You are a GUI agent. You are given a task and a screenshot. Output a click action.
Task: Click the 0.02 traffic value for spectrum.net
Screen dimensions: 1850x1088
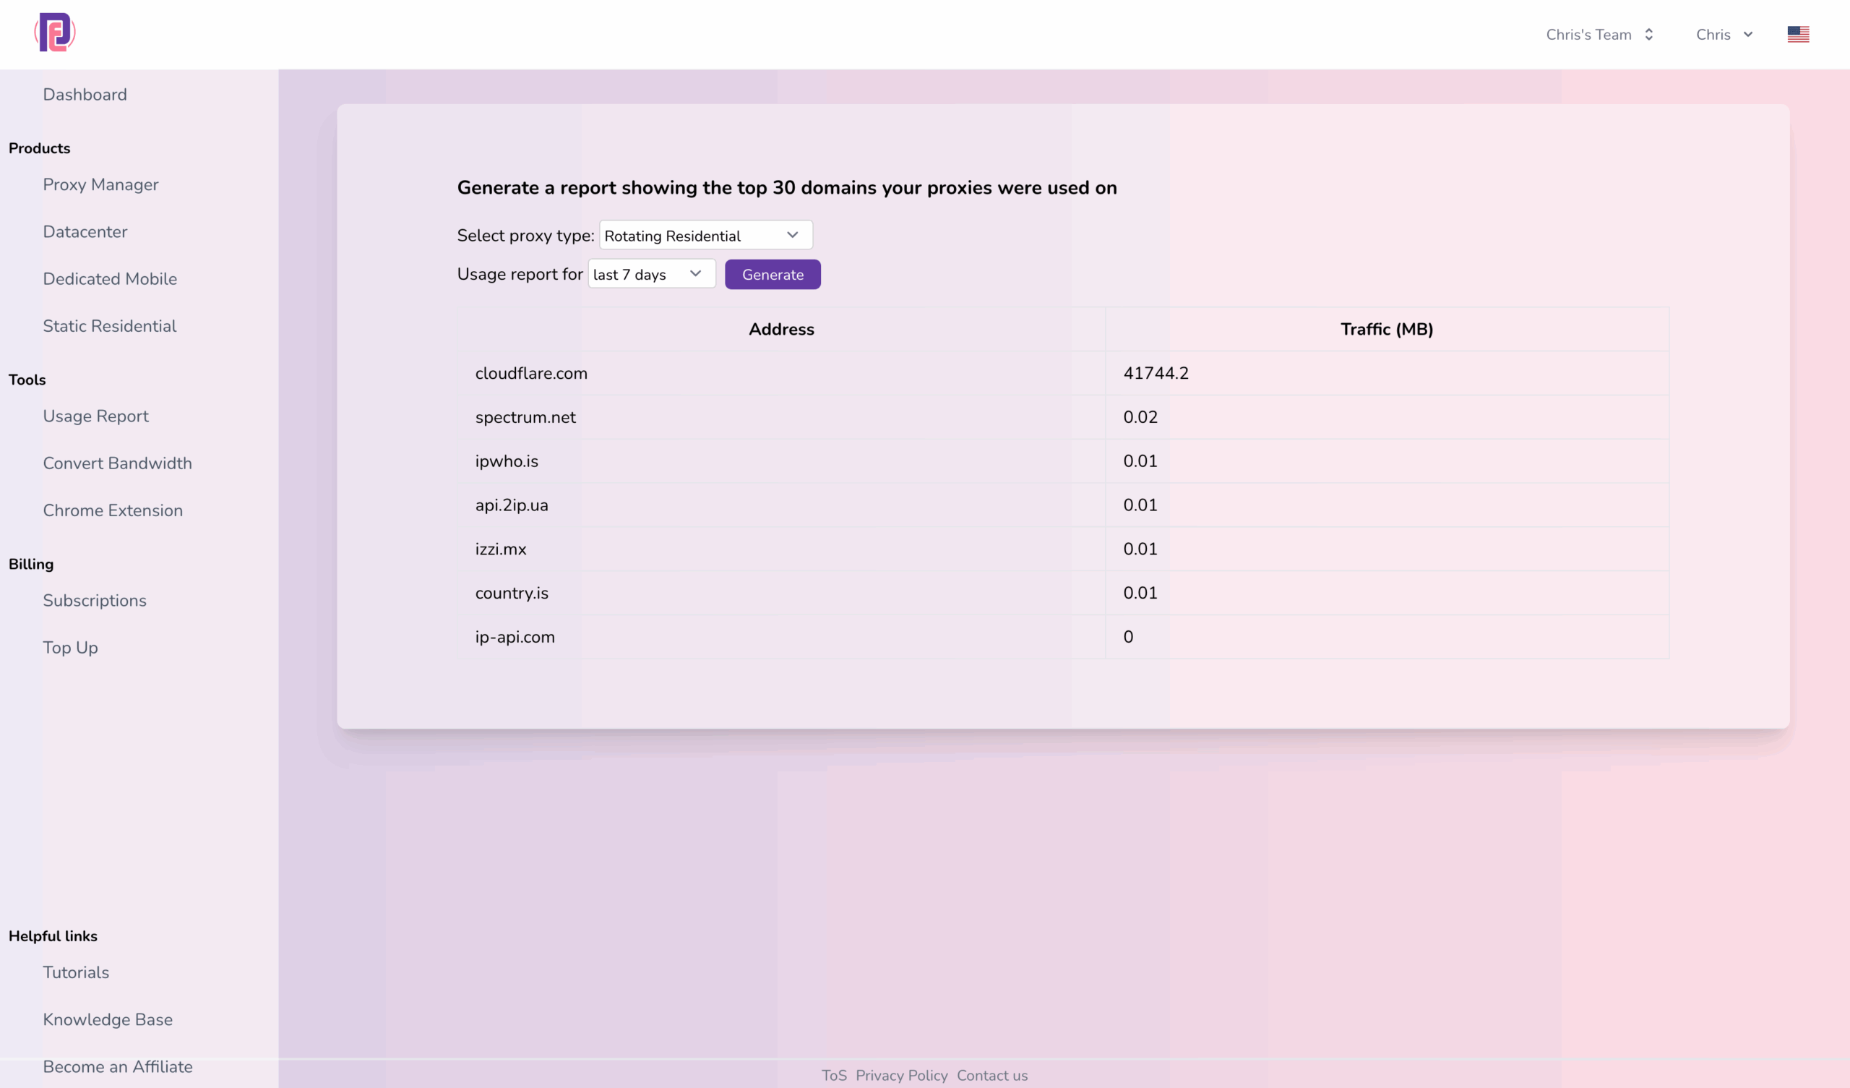coord(1140,417)
